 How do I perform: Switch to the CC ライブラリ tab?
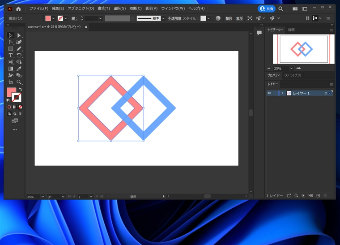click(x=293, y=75)
